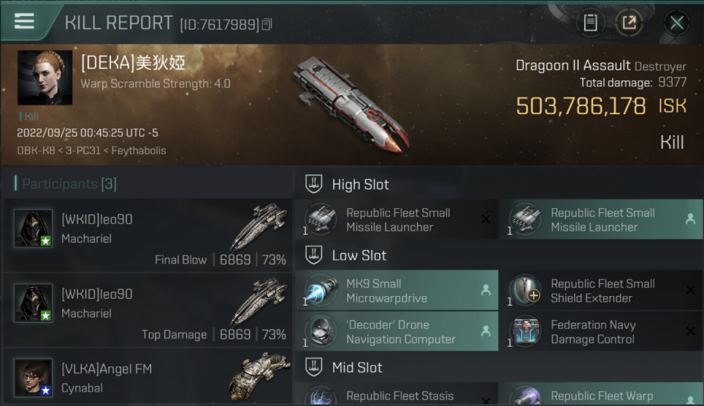Viewport: 704px width, 406px height.
Task: Select the Republic Fleet Small Shield Extender icon
Action: point(525,290)
